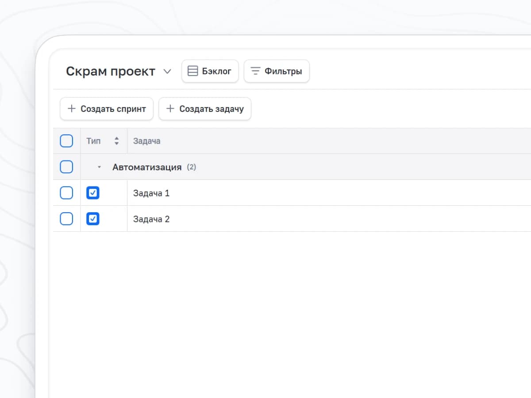Check the Автоматизация group checkbox
The height and width of the screenshot is (398, 531).
coord(66,167)
